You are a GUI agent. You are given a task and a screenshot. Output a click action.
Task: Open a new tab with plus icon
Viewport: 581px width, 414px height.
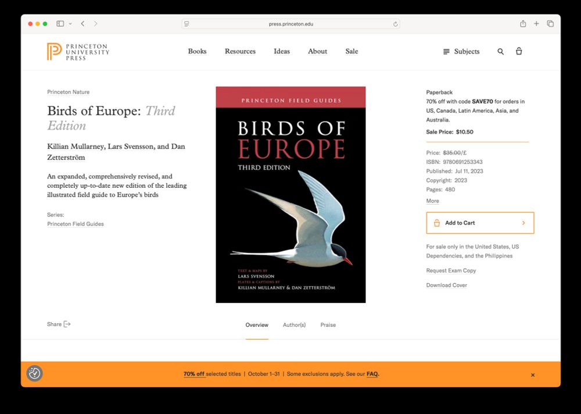click(x=536, y=24)
